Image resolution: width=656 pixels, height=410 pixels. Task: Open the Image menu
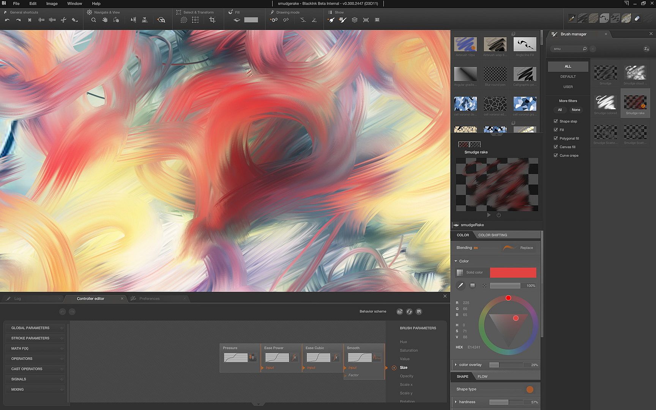[52, 3]
